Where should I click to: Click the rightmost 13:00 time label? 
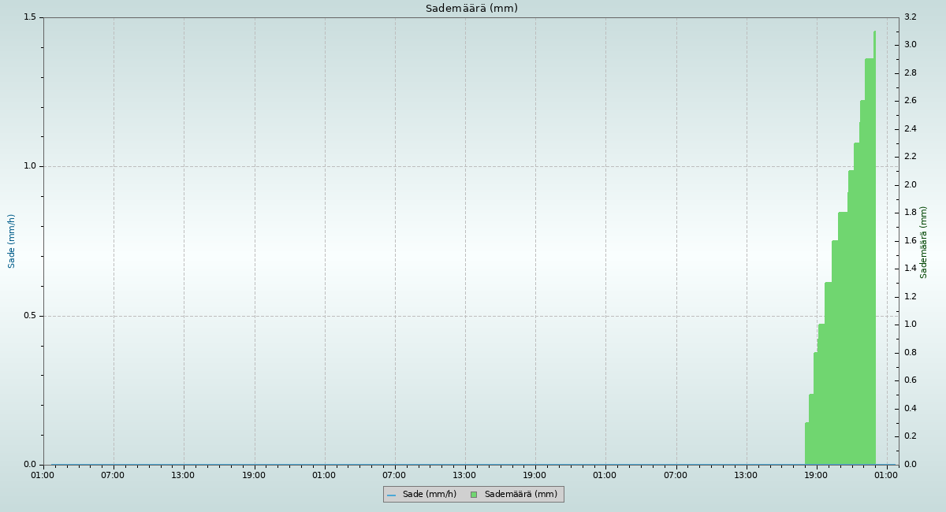[x=746, y=475]
